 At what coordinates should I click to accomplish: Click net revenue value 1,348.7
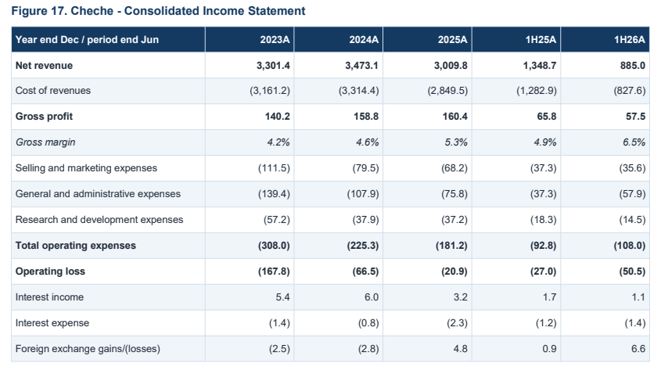click(539, 66)
